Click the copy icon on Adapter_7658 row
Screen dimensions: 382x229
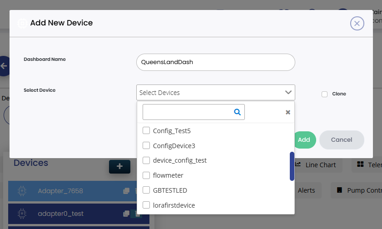pos(126,191)
